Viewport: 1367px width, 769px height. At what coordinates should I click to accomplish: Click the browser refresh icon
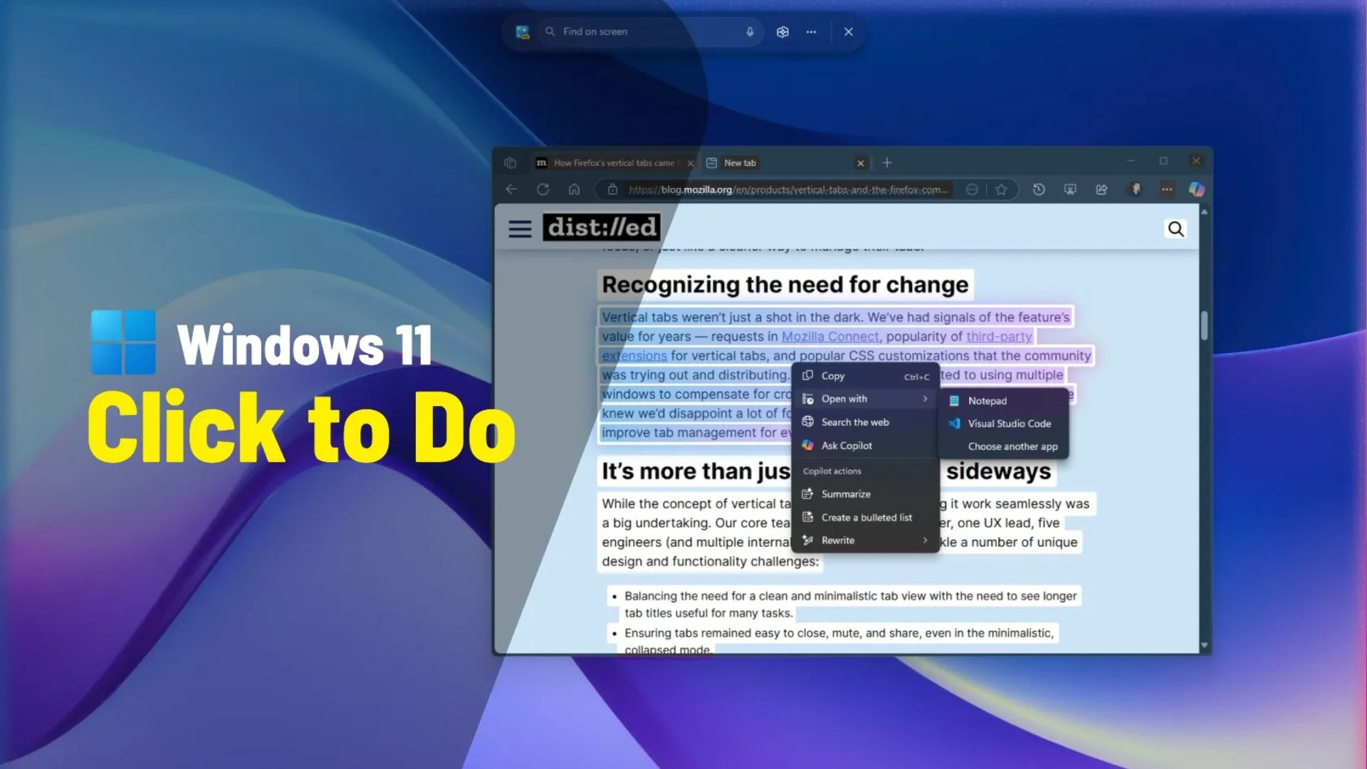tap(543, 189)
